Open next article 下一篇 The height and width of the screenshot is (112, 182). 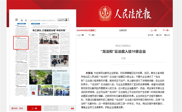click(92, 35)
